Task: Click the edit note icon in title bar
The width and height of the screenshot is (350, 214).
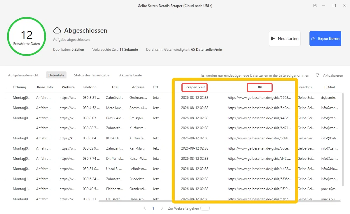Action: 315,6
